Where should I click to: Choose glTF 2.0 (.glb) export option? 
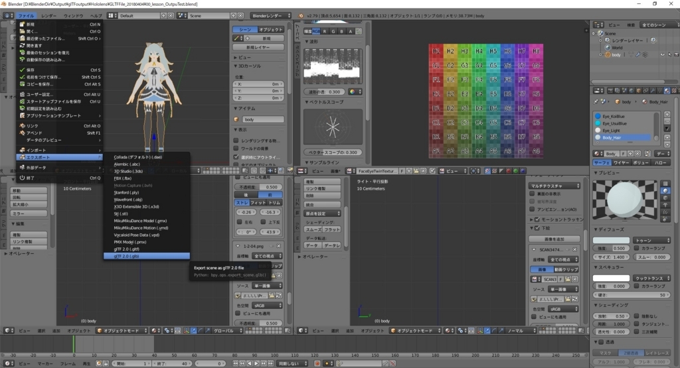coord(147,256)
